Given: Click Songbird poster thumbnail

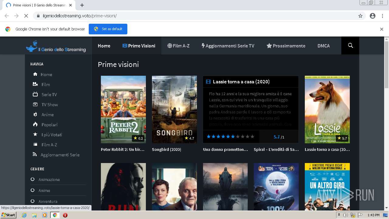Looking at the screenshot, I should click(174, 109).
